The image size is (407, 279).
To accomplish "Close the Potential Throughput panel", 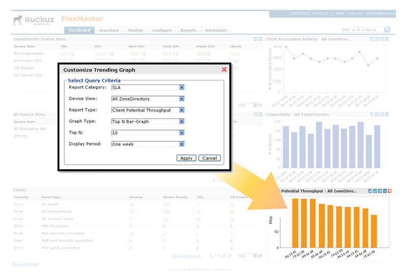I will [x=390, y=191].
